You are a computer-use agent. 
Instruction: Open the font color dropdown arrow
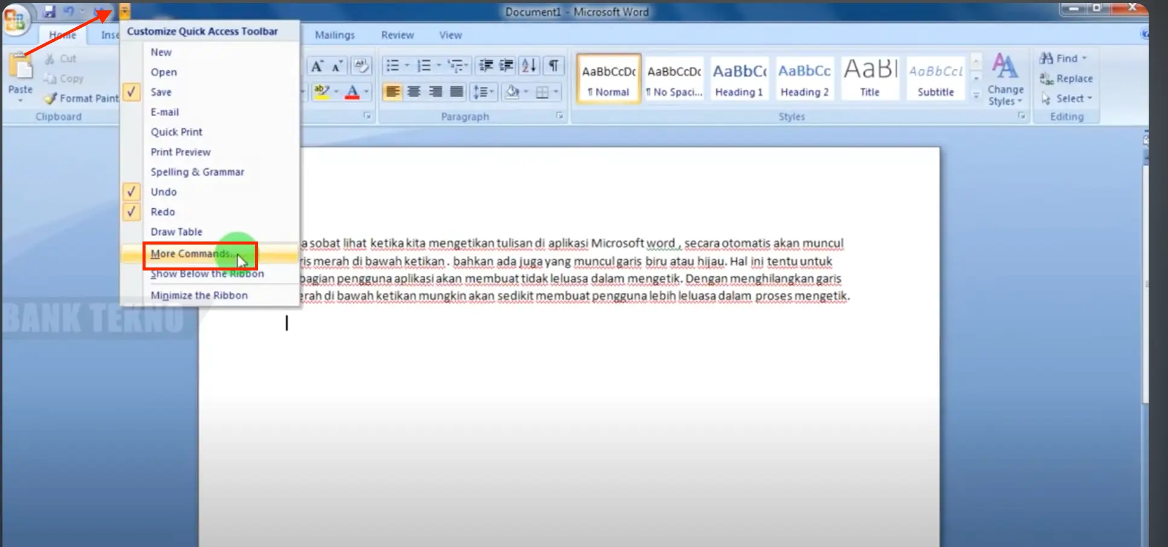coord(366,92)
